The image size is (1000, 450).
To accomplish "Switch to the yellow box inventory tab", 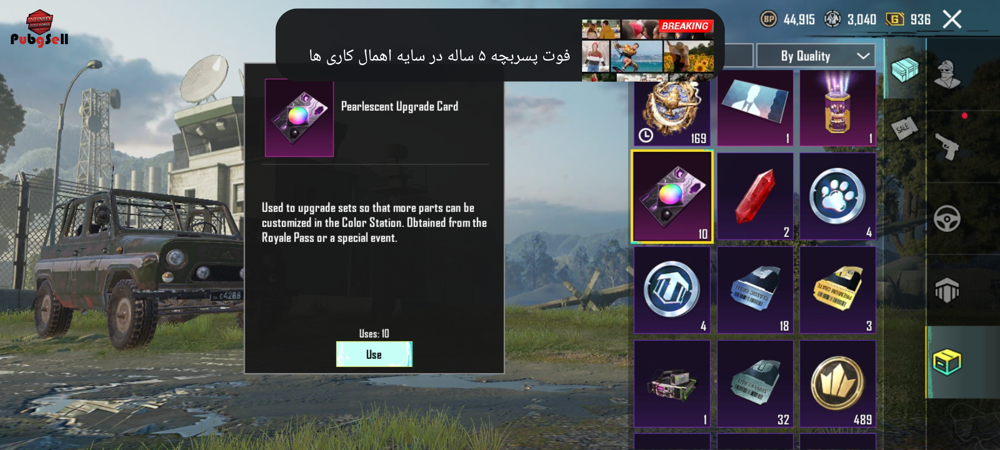I will (x=947, y=362).
